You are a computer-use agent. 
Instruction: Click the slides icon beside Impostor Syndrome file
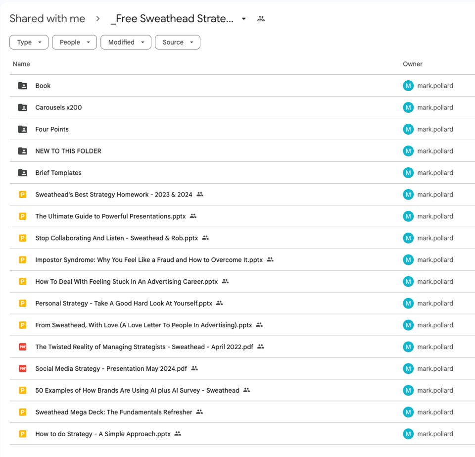(x=22, y=260)
